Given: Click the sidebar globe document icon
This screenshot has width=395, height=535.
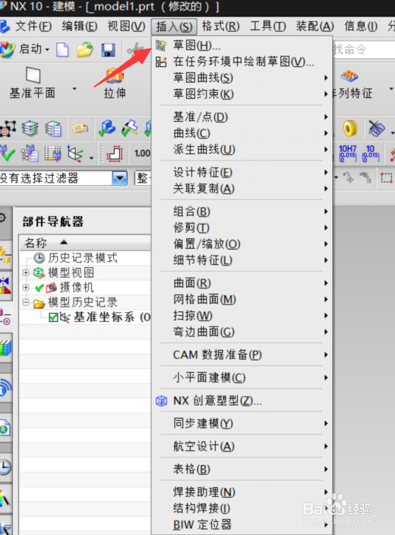Looking at the screenshot, I should [x=5, y=427].
